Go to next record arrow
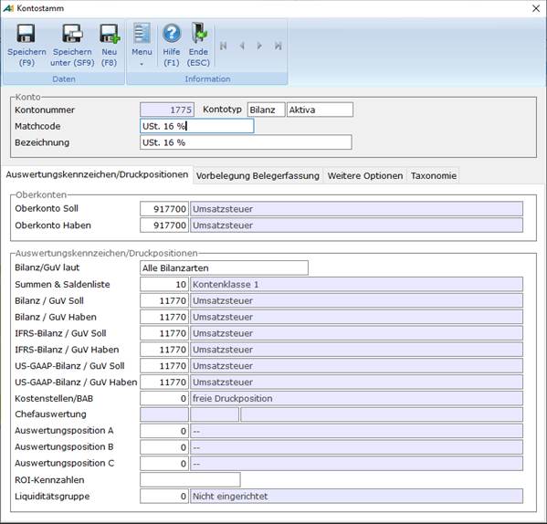The height and width of the screenshot is (524, 547). pos(259,46)
